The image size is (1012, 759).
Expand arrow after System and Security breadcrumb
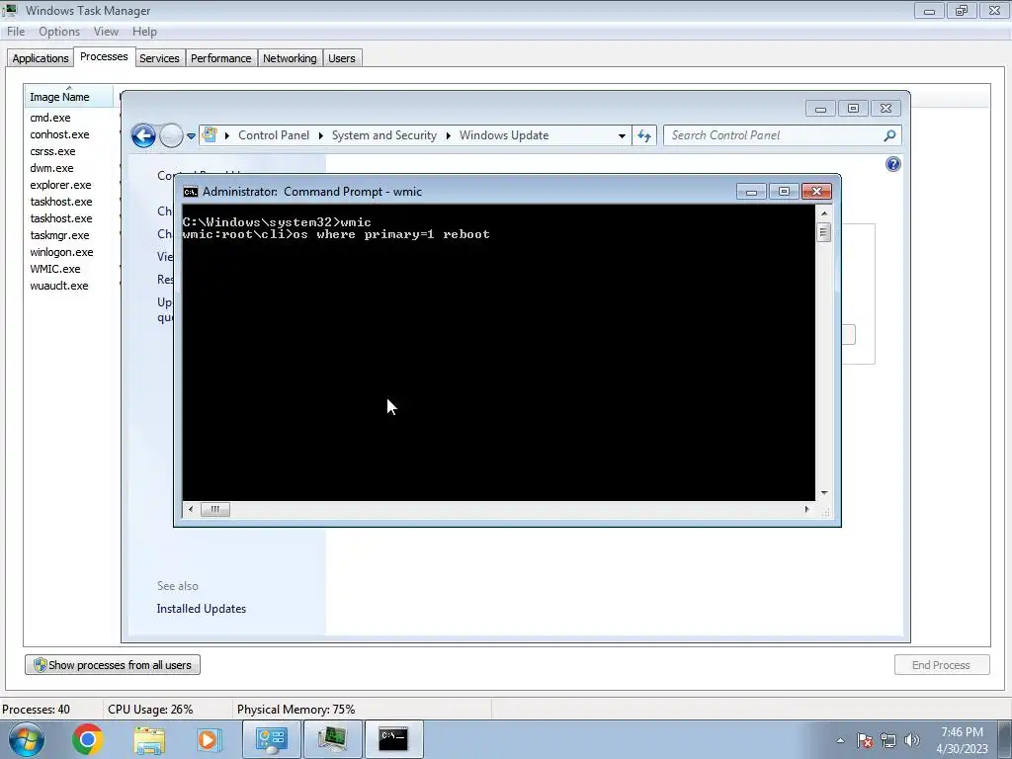click(x=448, y=135)
